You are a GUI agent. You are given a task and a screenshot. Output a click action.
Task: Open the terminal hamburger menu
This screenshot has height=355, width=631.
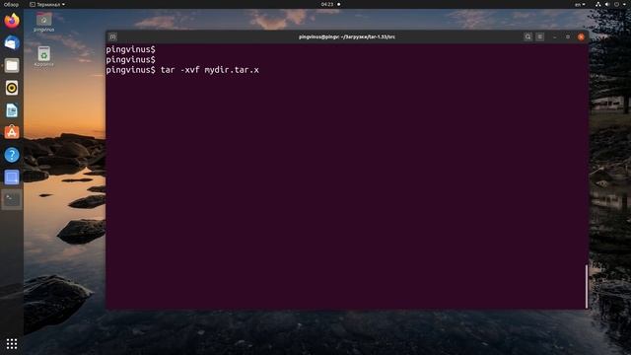[x=540, y=37]
